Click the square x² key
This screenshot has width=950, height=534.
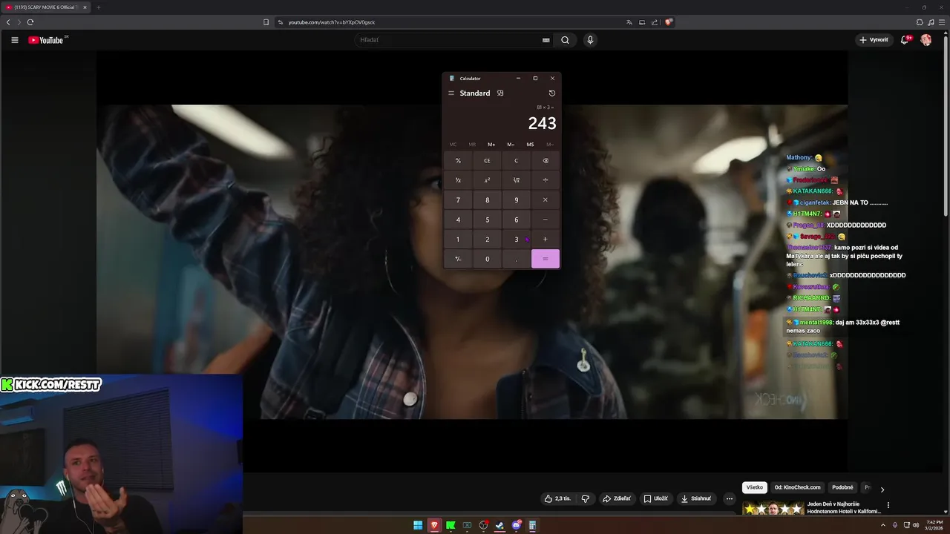[x=487, y=180]
